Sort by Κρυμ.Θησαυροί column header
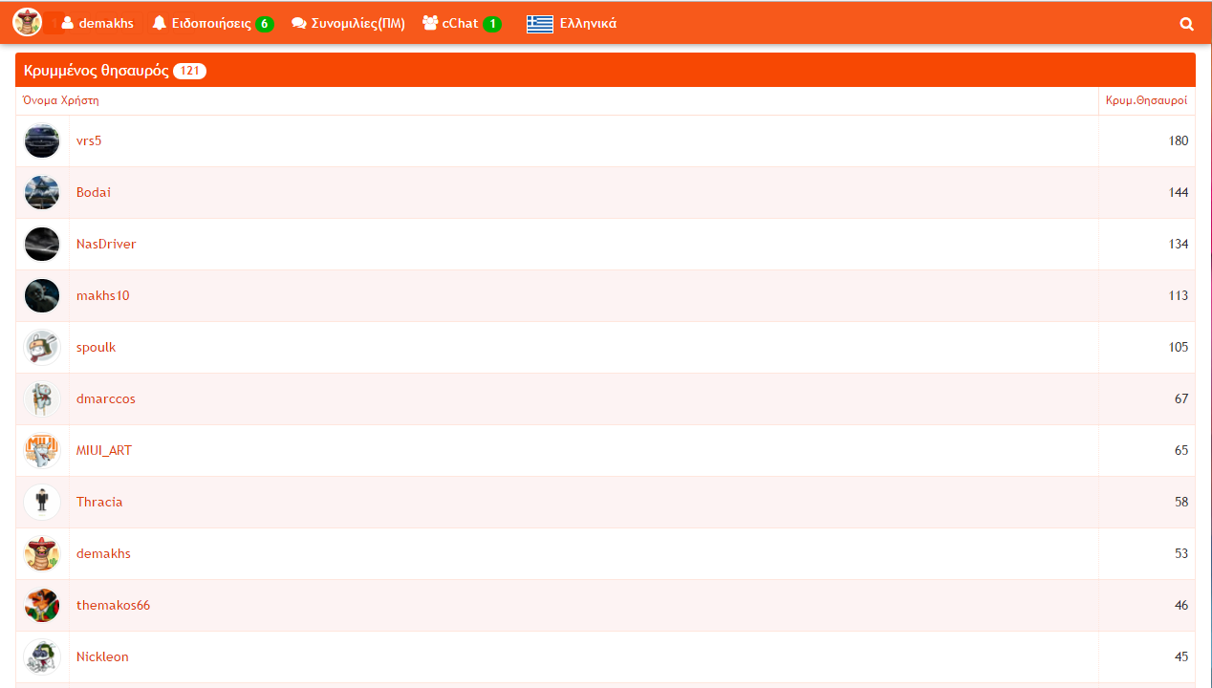The image size is (1212, 688). pos(1146,100)
